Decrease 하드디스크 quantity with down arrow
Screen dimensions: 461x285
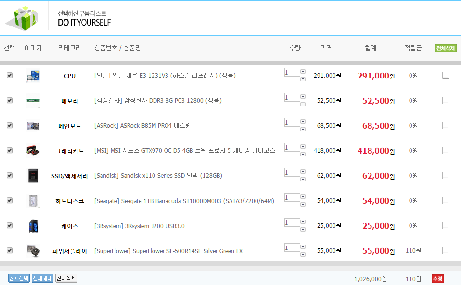tap(303, 204)
